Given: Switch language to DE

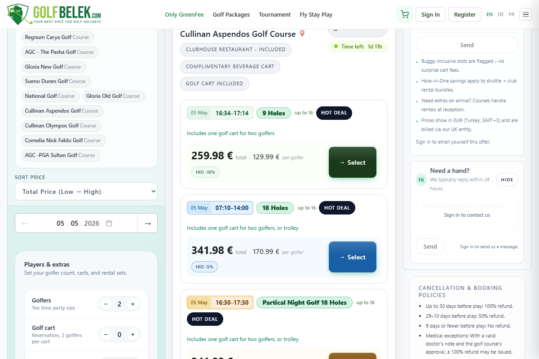Looking at the screenshot, I should coord(501,14).
